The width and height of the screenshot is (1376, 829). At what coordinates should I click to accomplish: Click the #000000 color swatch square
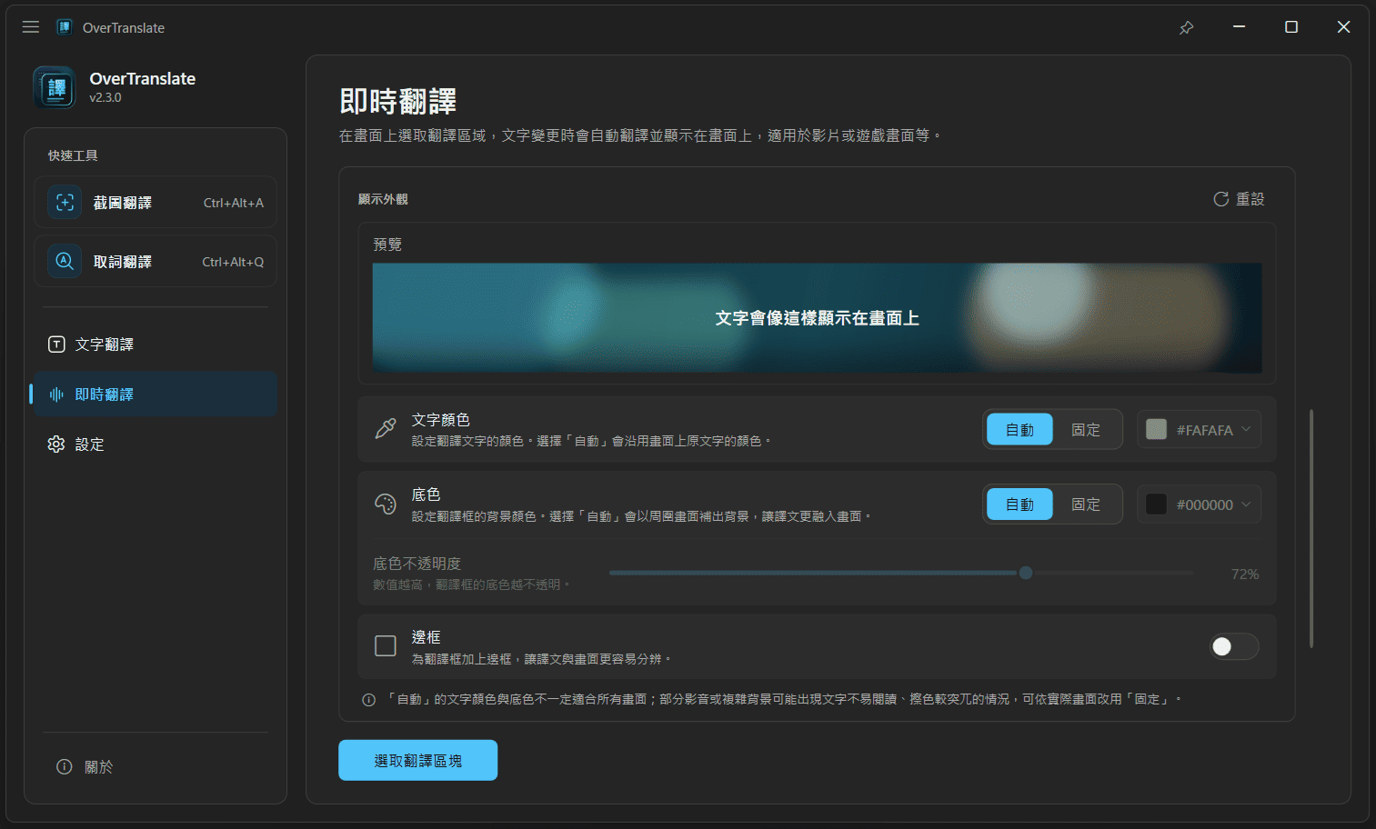click(1156, 504)
